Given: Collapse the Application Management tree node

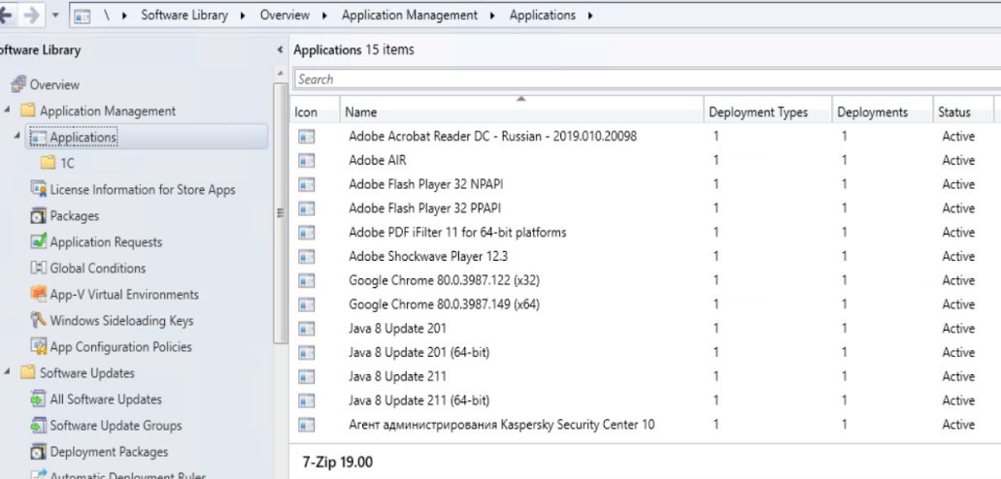Looking at the screenshot, I should [7, 111].
